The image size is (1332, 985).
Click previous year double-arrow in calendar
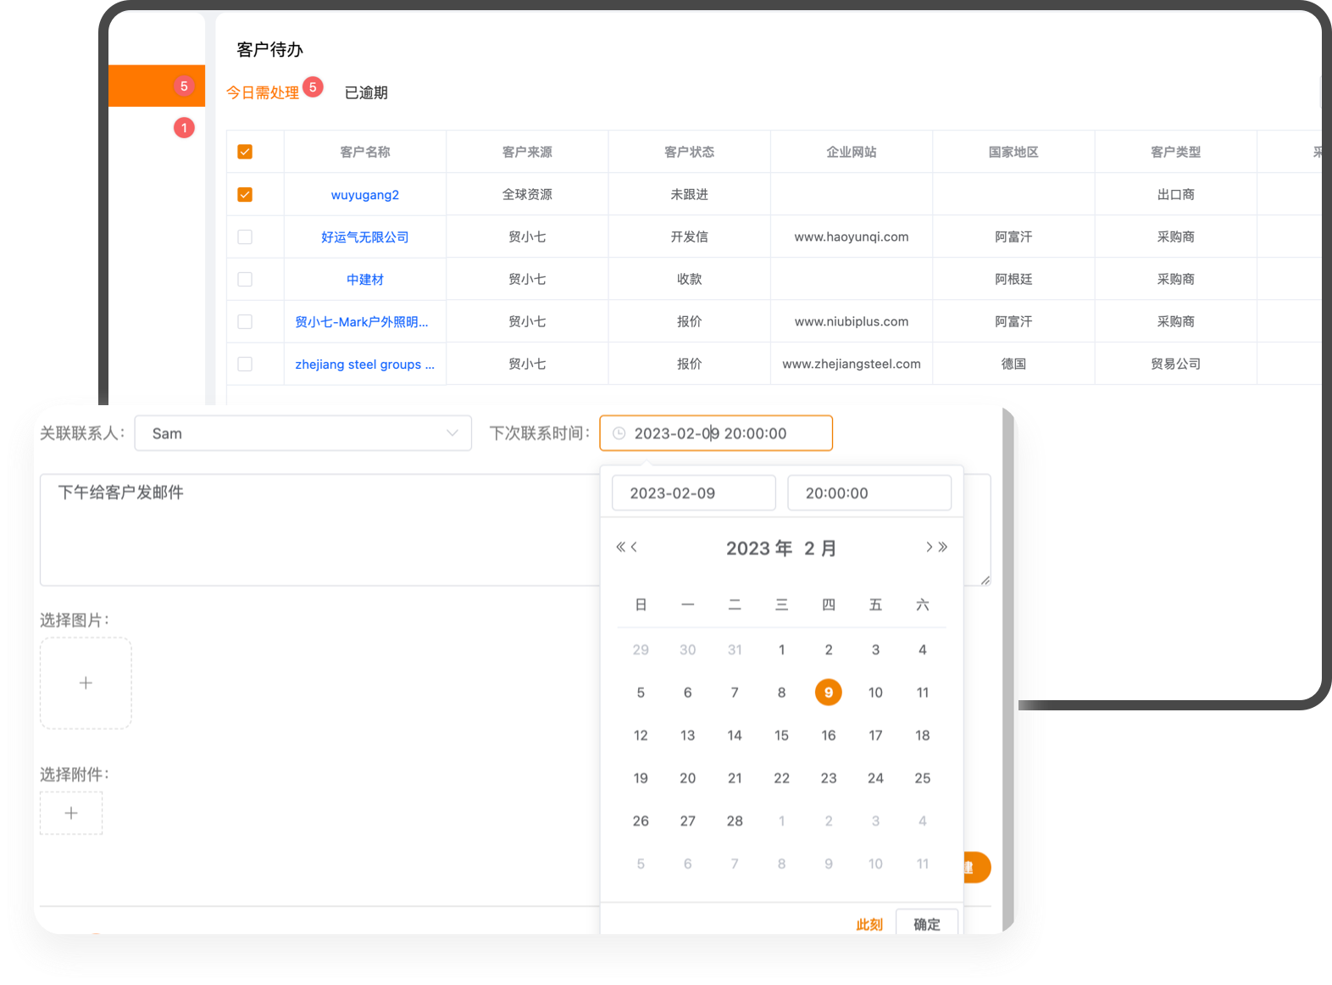point(620,548)
